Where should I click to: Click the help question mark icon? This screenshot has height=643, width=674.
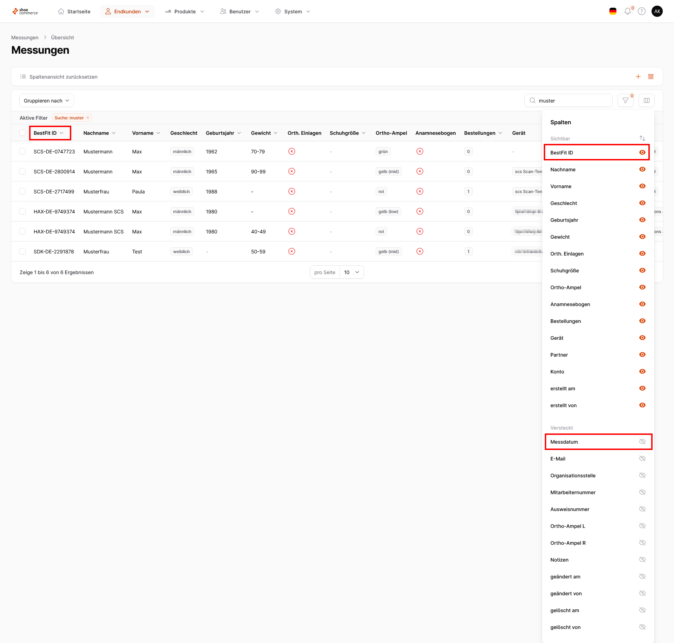642,12
